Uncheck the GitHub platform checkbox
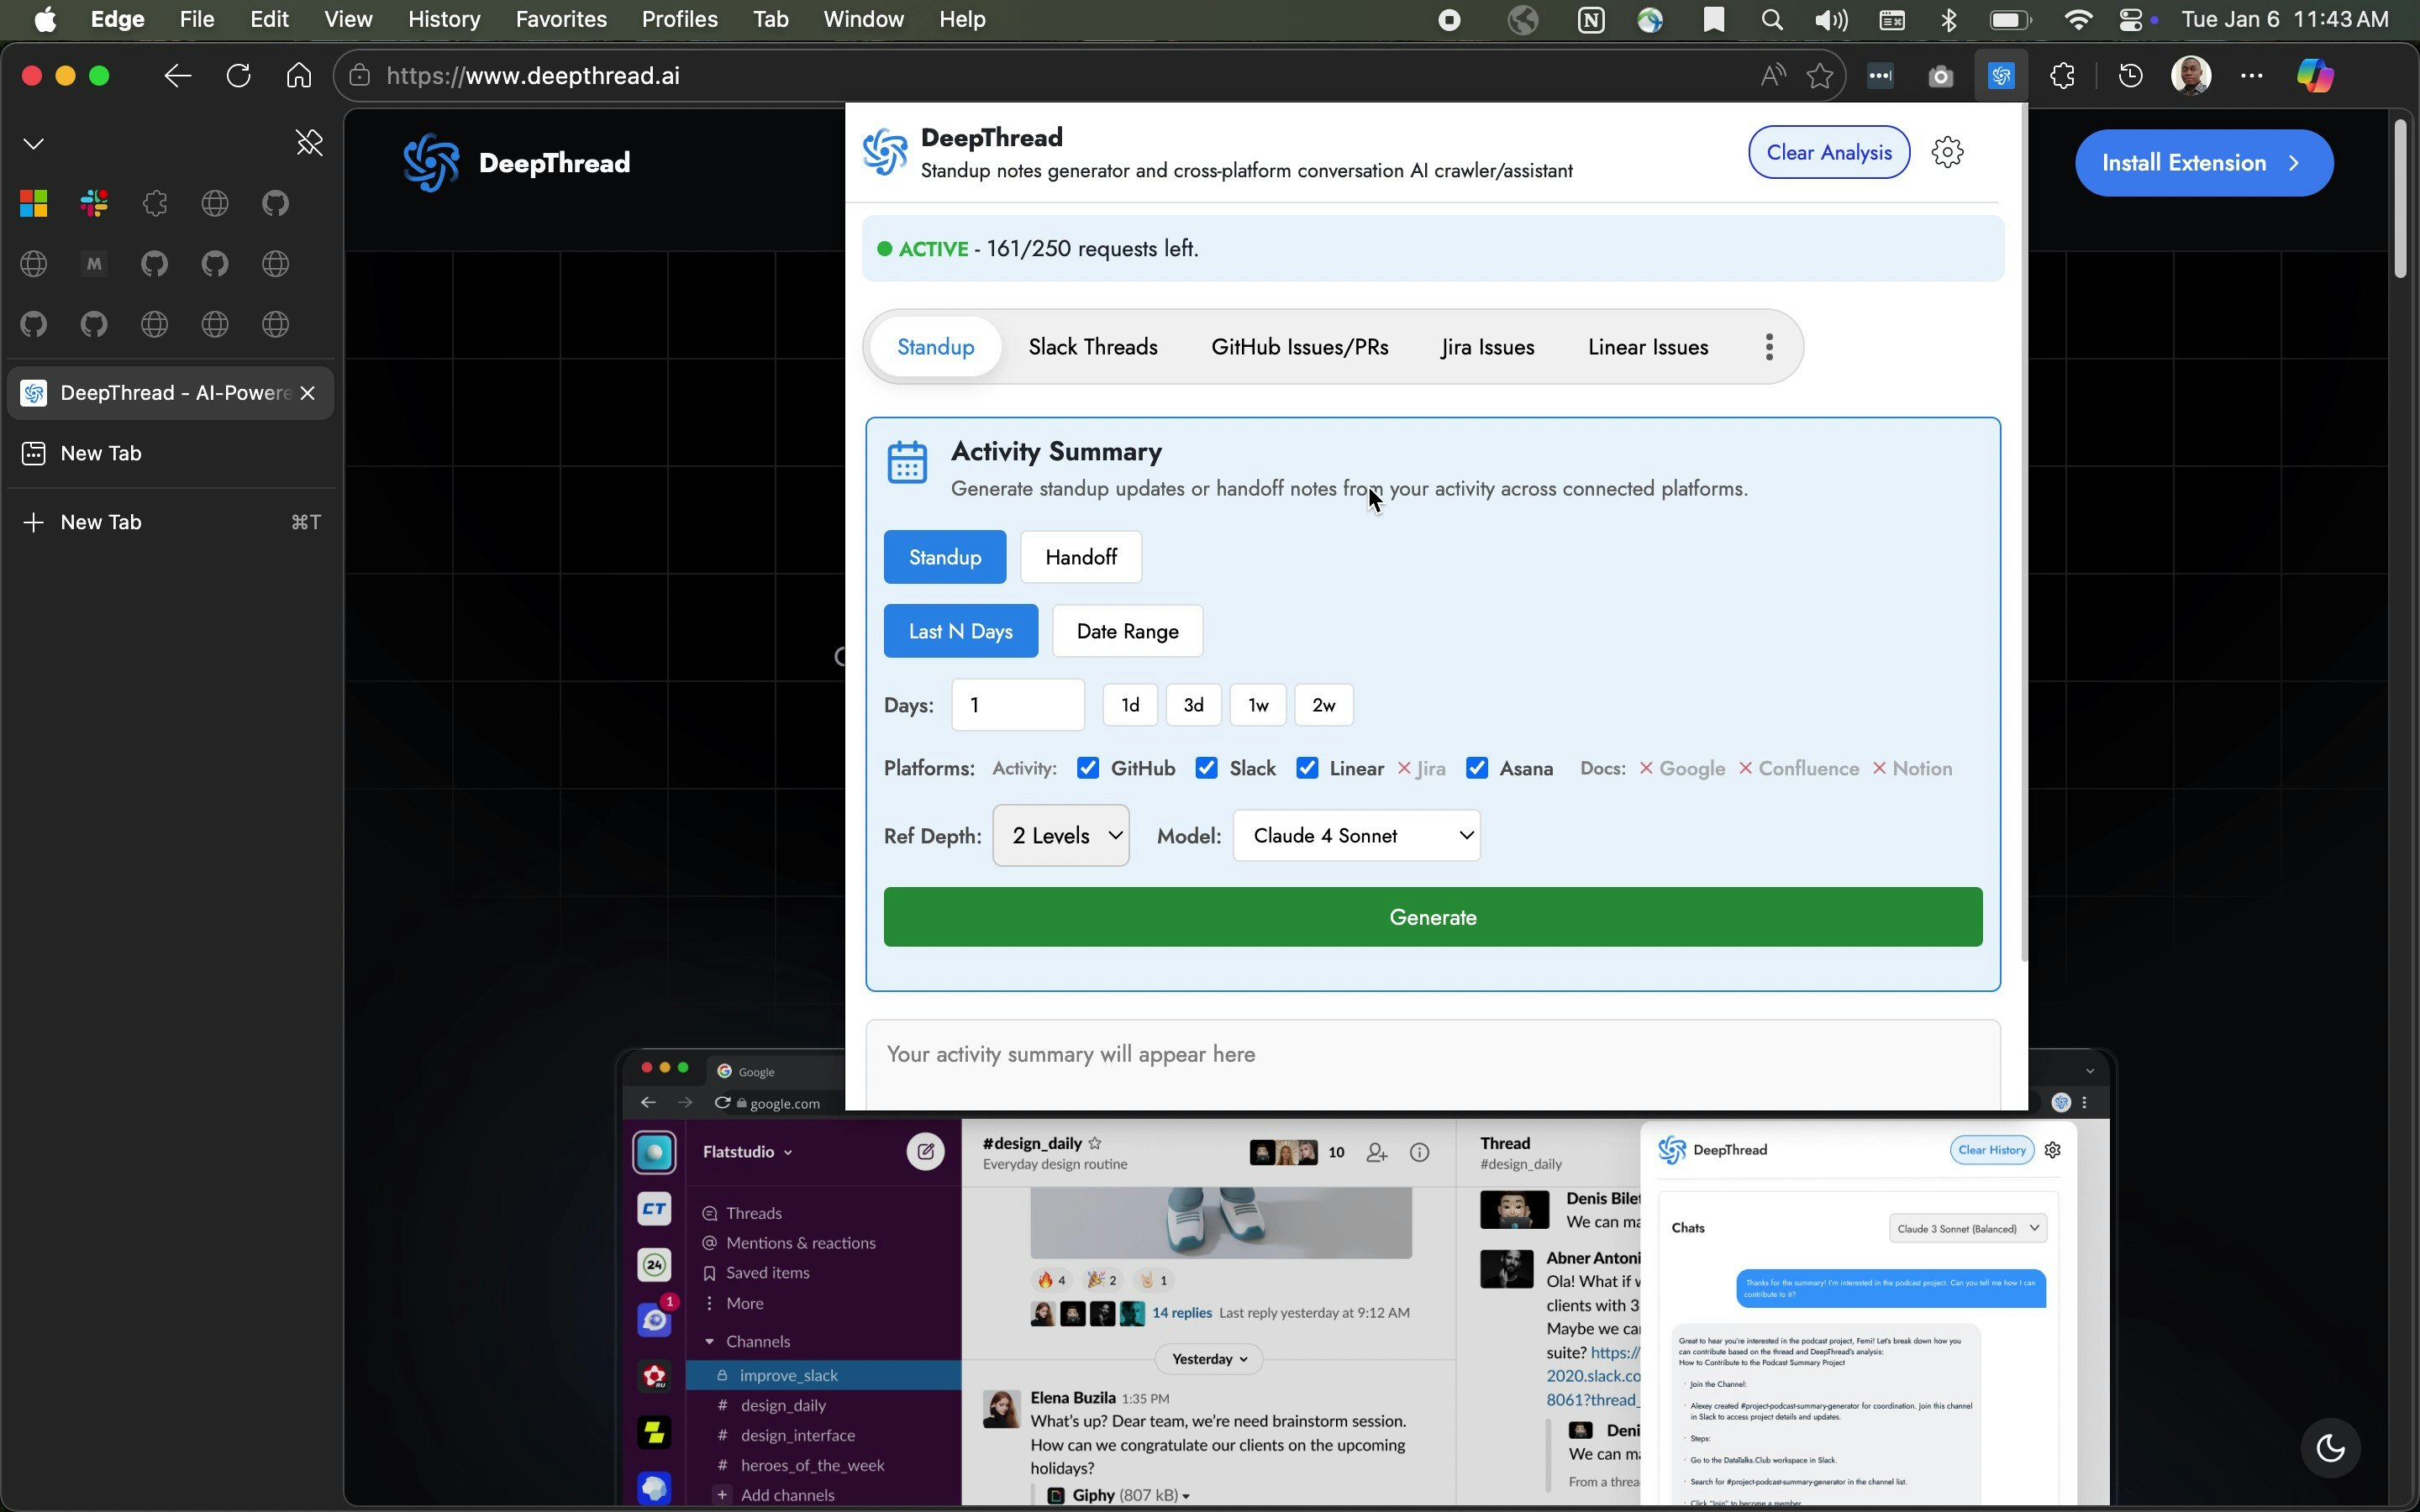Image resolution: width=2420 pixels, height=1512 pixels. pos(1088,768)
